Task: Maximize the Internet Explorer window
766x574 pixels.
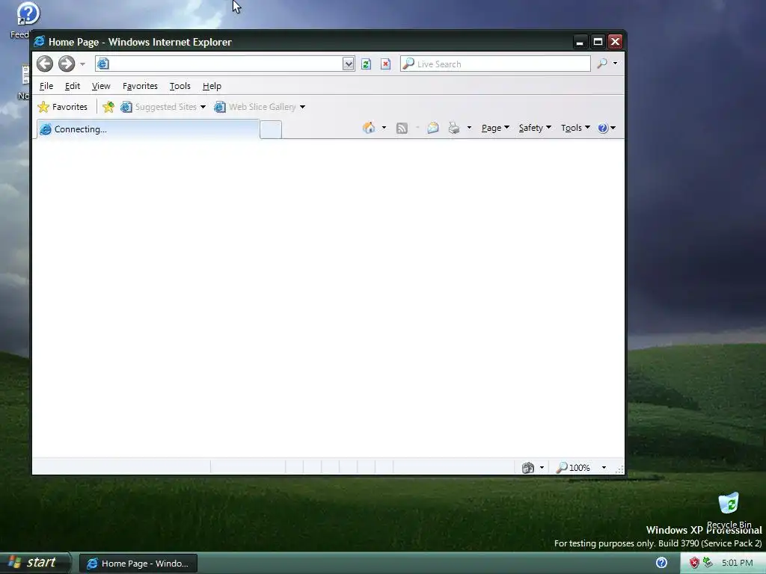Action: tap(598, 42)
